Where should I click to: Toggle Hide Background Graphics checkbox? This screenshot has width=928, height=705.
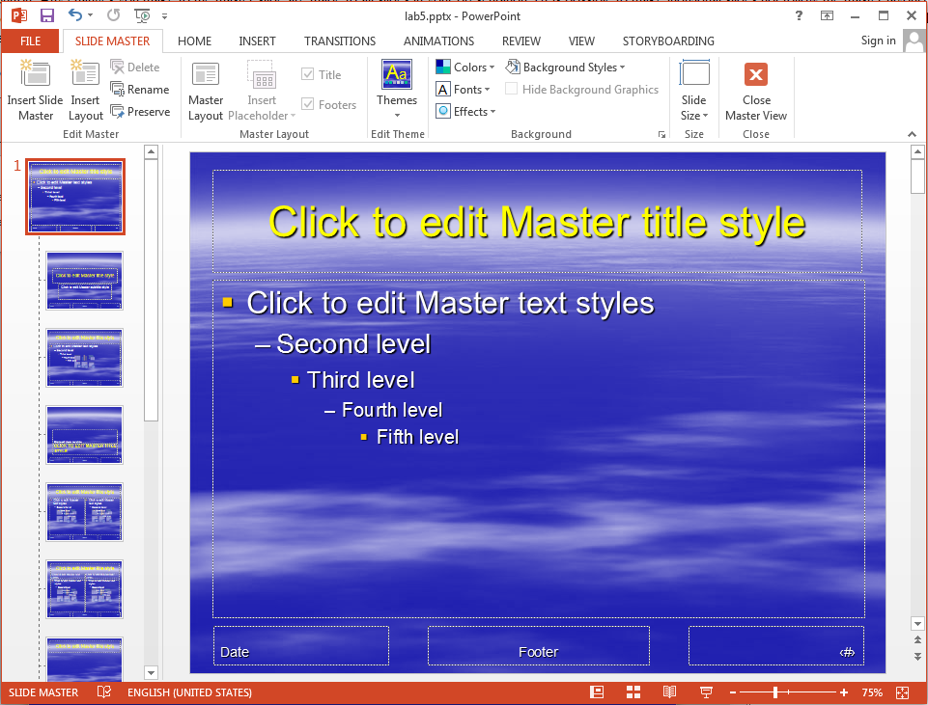point(581,90)
